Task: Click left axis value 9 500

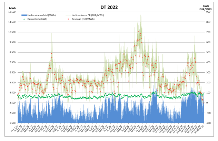Action: pyautogui.click(x=12, y=42)
